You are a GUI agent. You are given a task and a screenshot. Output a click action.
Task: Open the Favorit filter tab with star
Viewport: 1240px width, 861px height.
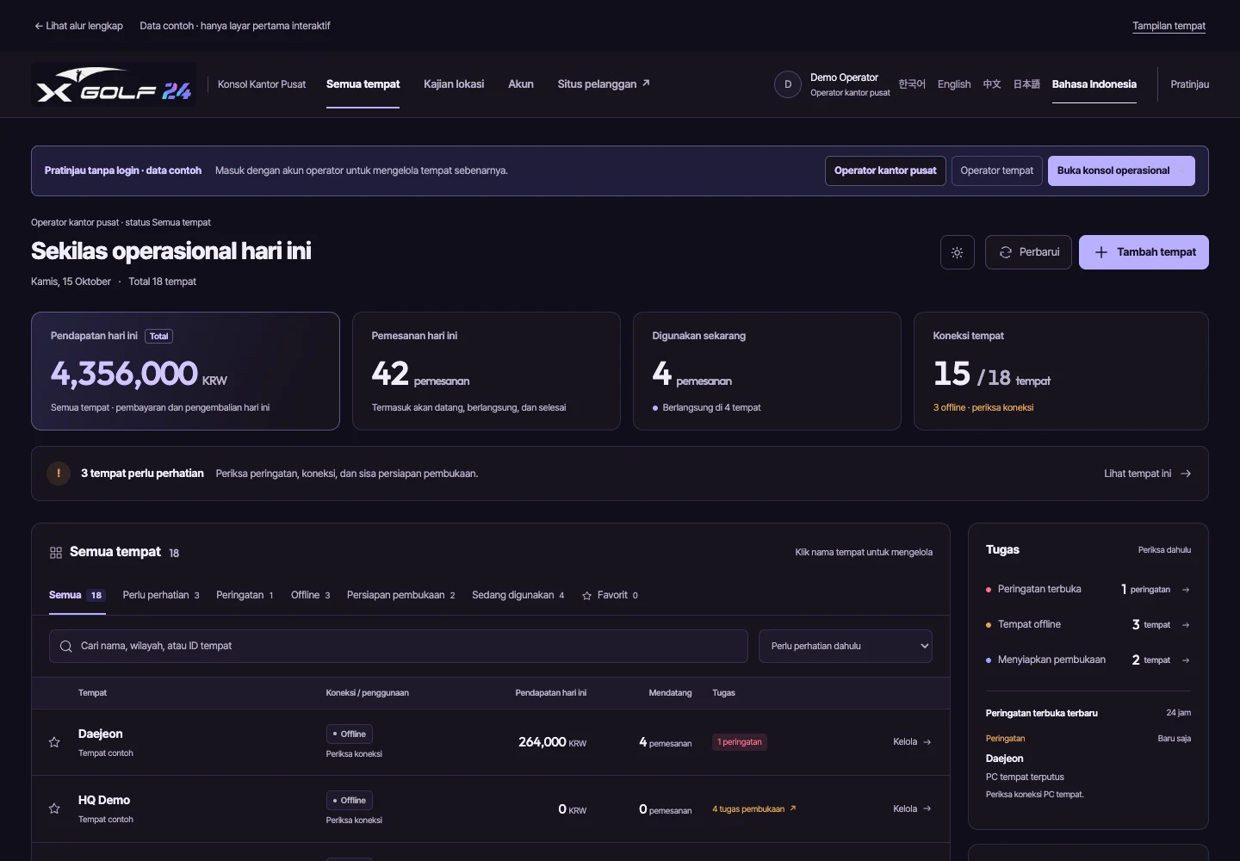610,595
